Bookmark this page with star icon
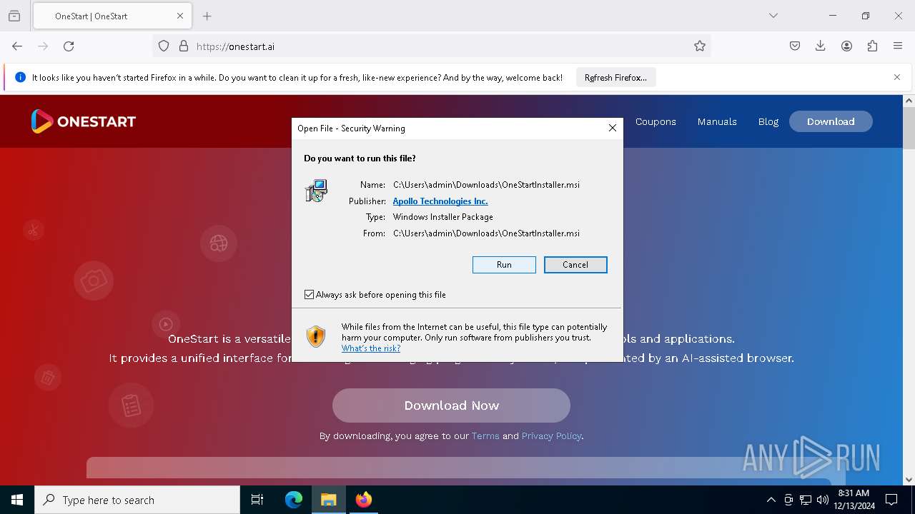 click(x=700, y=46)
